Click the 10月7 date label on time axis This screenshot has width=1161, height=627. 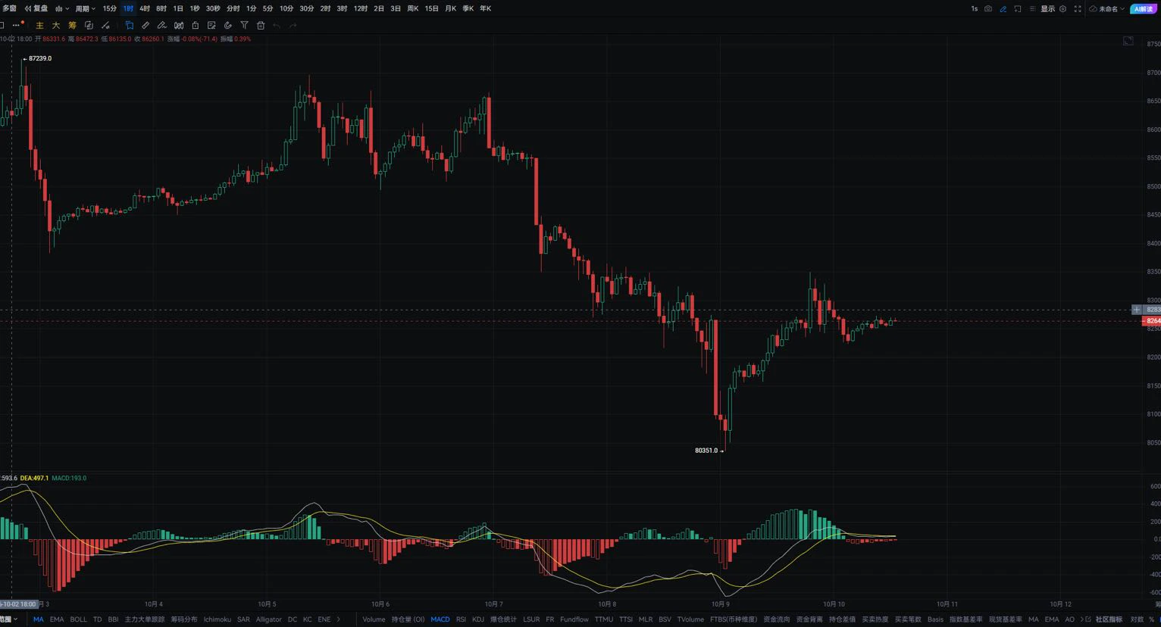[x=493, y=604]
